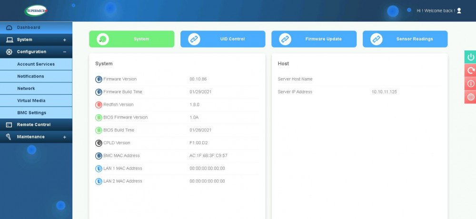The height and width of the screenshot is (219, 476).
Task: Click the red refresh arrow icon
Action: pyautogui.click(x=471, y=70)
